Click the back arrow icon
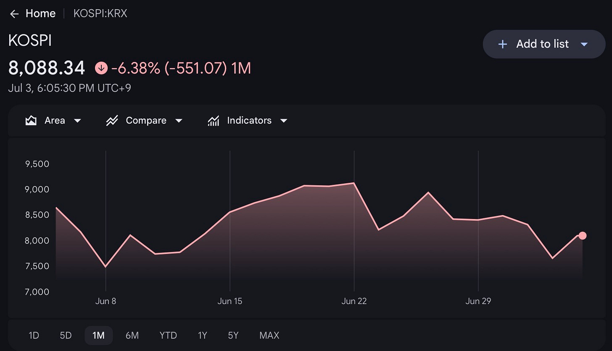Screen dimensions: 612x351 [x=14, y=14]
